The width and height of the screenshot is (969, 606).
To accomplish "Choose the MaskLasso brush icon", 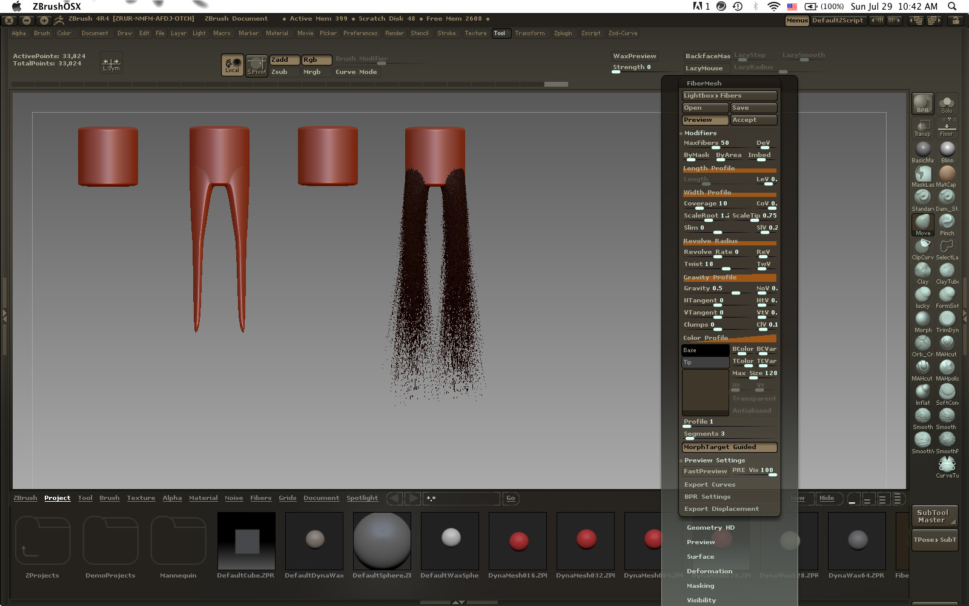I will coord(922,176).
